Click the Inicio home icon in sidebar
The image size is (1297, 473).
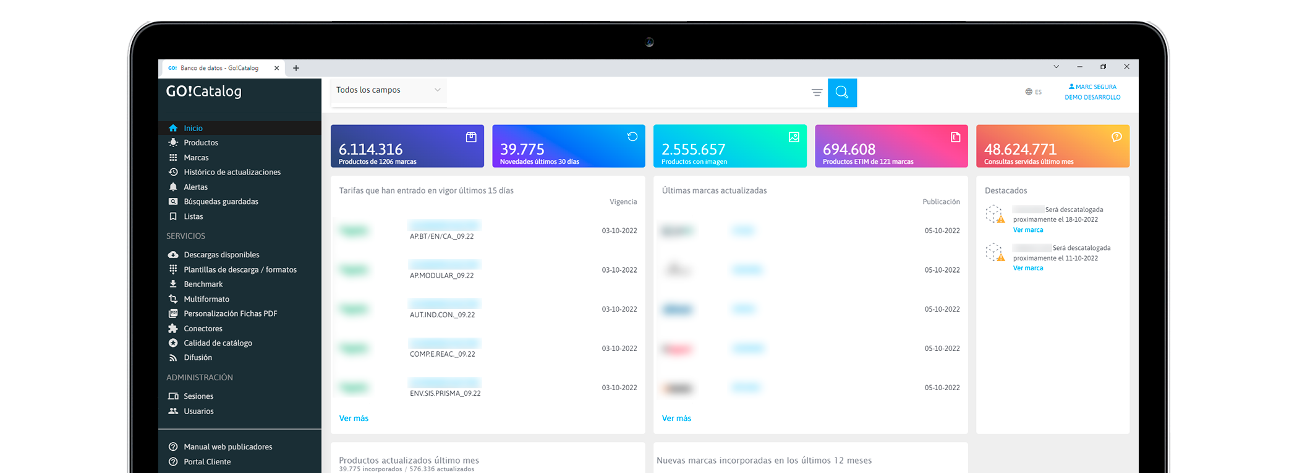click(x=173, y=128)
